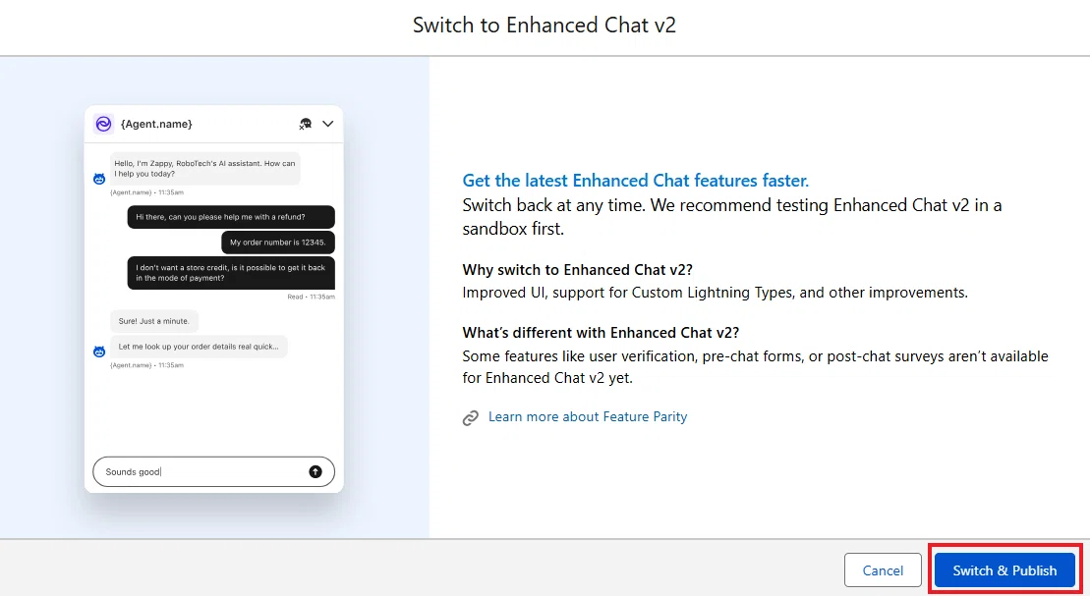This screenshot has height=596, width=1090.
Task: Open the Learn more about Feature Parity link
Action: (588, 416)
